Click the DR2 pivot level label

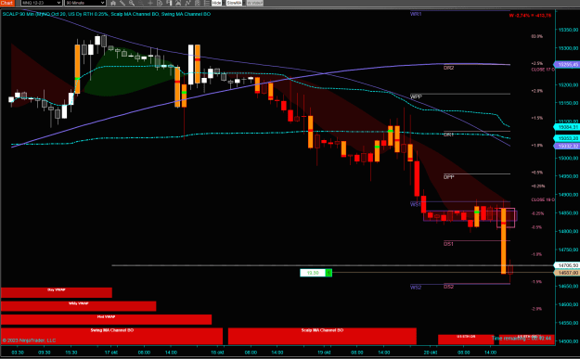click(x=448, y=68)
